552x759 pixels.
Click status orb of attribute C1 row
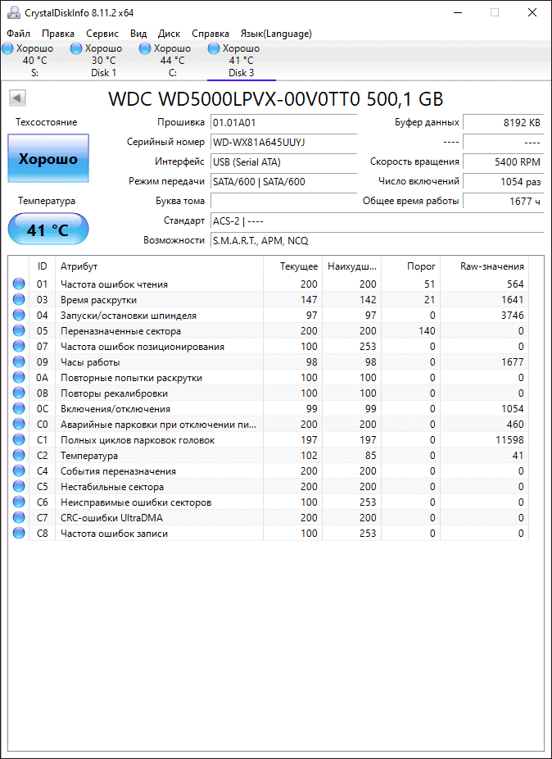coord(18,440)
